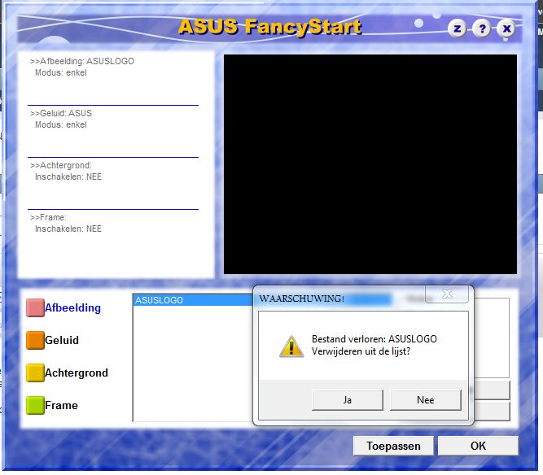Open the Afbeelding tab label
This screenshot has height=475, width=543.
click(72, 308)
